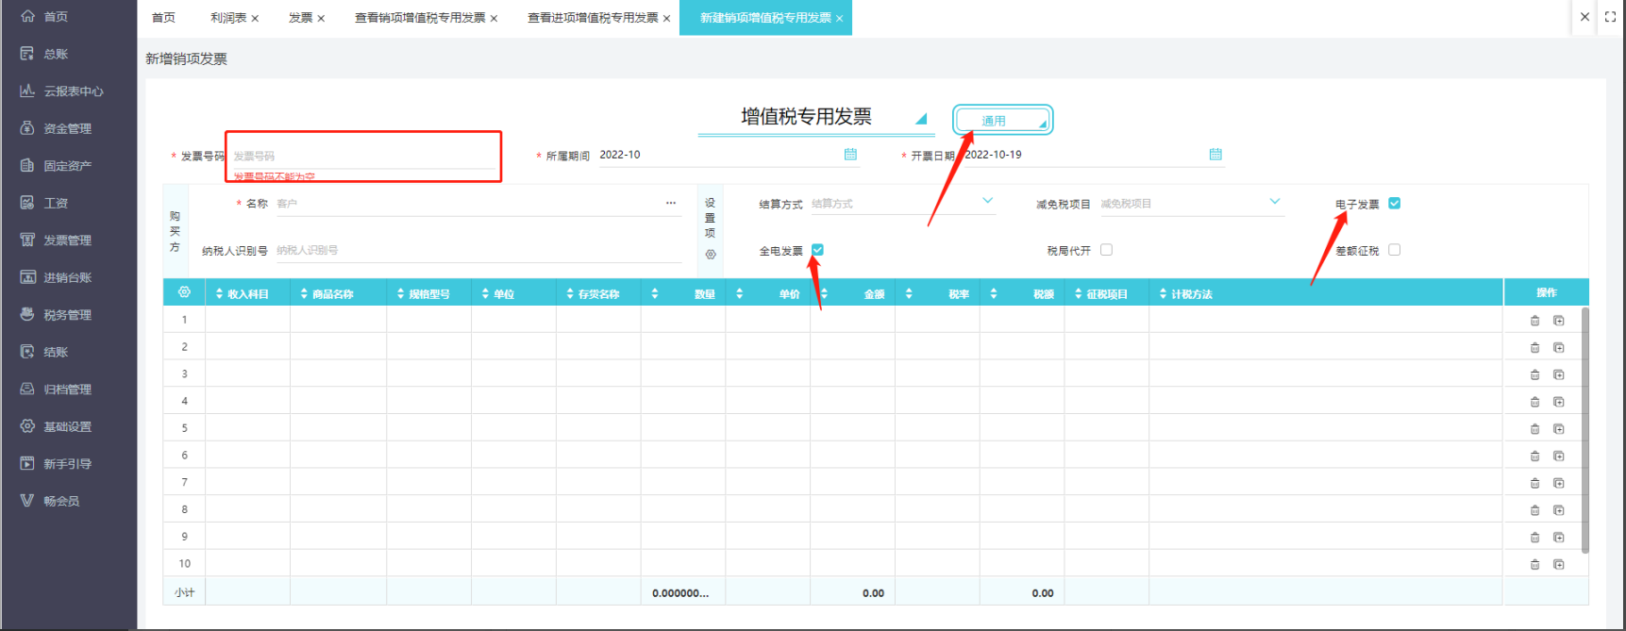Open the 开票日期 calendar picker icon

point(1215,155)
